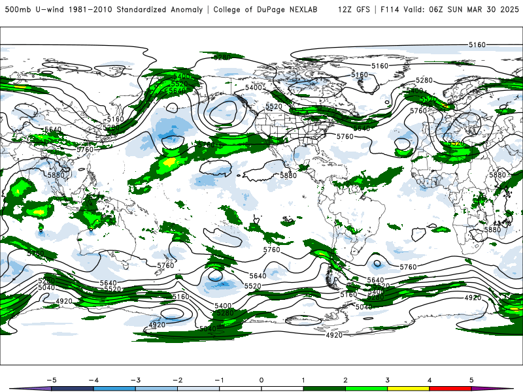This screenshot has height=392, width=523.
Task: Click the '-4' color bar label
Action: coord(93,380)
